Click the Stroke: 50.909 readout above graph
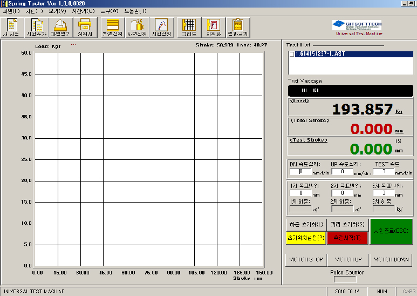This screenshot has width=417, height=296. tap(215, 45)
